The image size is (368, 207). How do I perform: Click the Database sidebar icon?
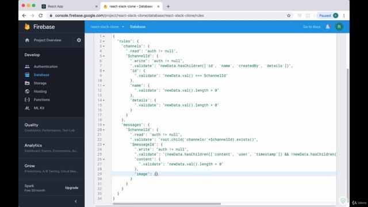tap(27, 75)
